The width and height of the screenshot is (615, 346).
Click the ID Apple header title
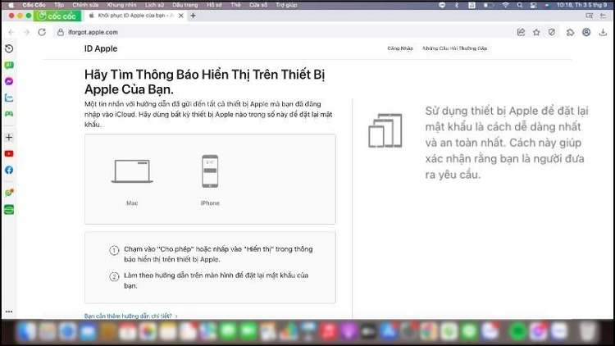tap(101, 48)
